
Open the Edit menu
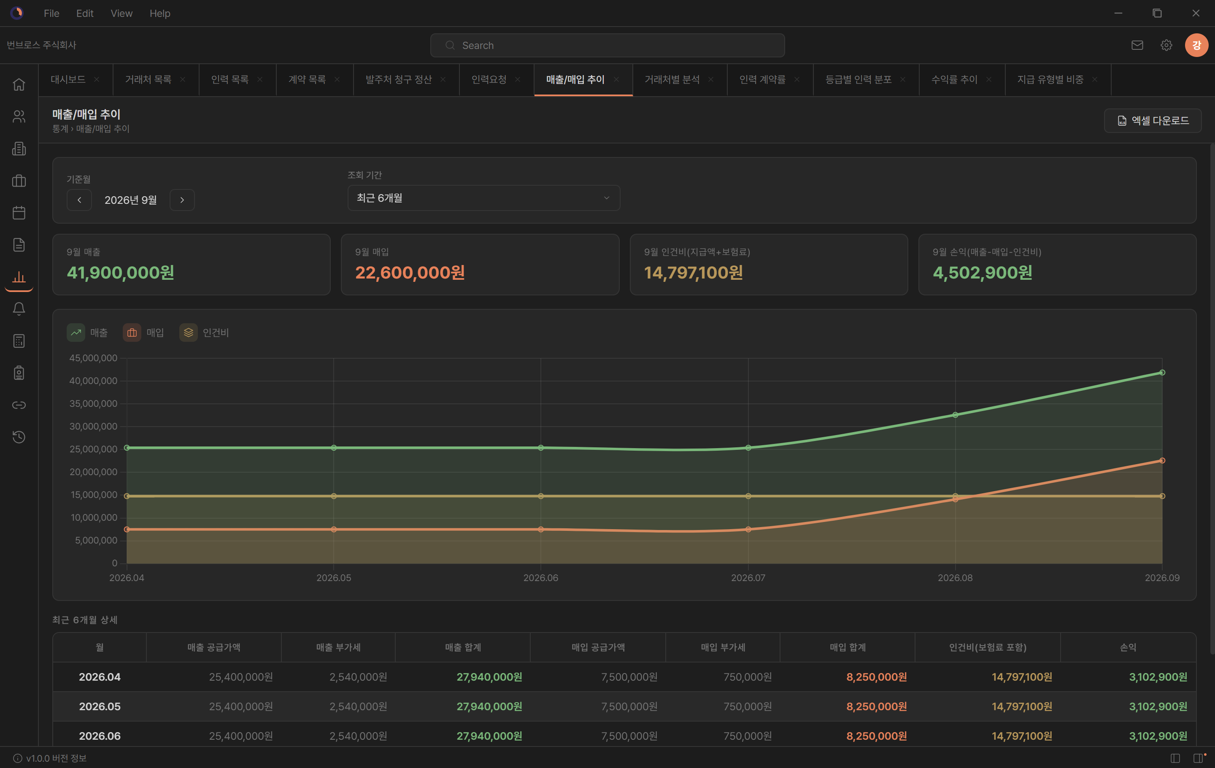point(85,13)
